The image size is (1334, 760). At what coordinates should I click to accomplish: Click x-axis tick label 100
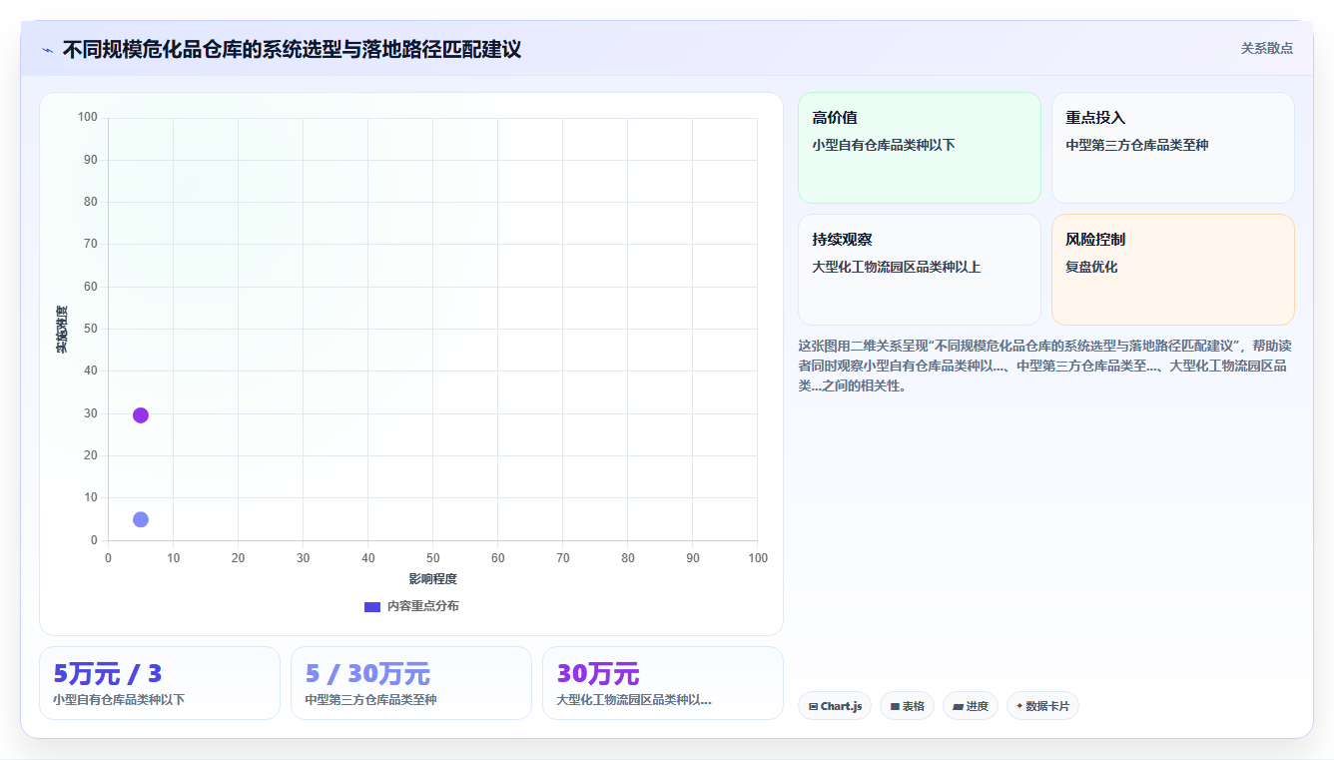click(x=758, y=558)
